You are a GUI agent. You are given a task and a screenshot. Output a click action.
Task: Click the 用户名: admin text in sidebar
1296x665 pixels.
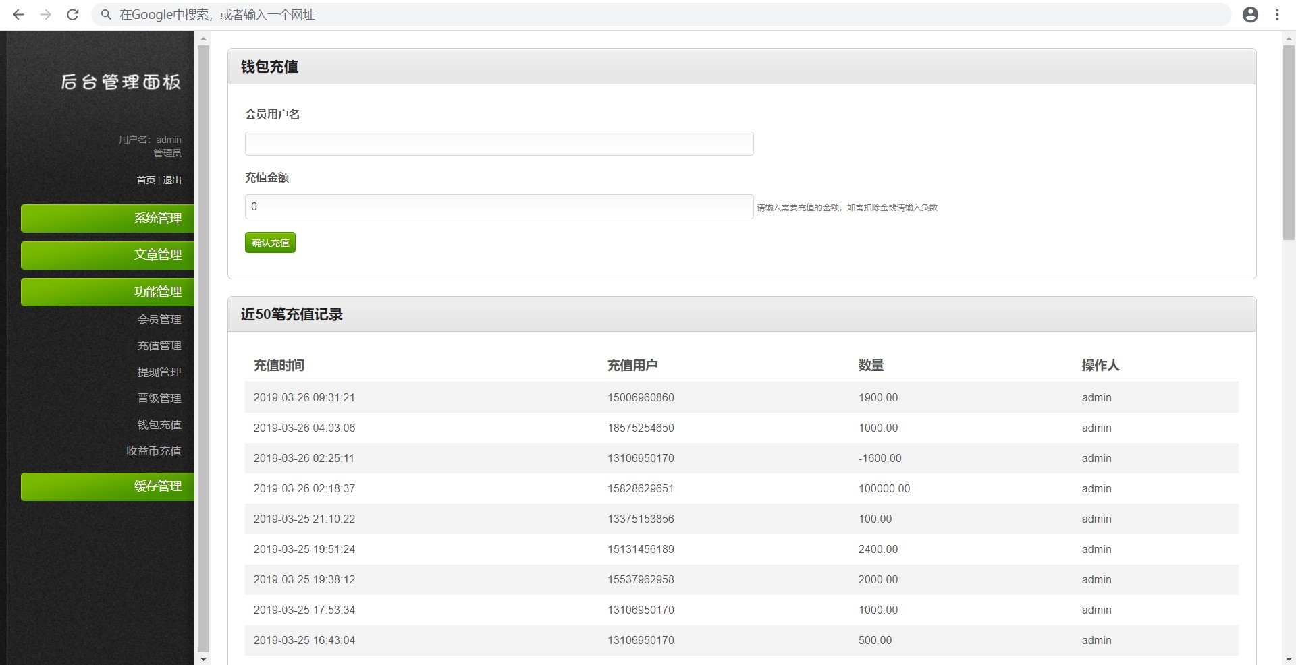[x=150, y=140]
